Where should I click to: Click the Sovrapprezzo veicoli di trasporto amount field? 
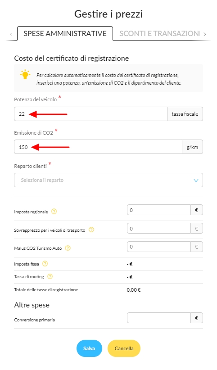point(158,228)
